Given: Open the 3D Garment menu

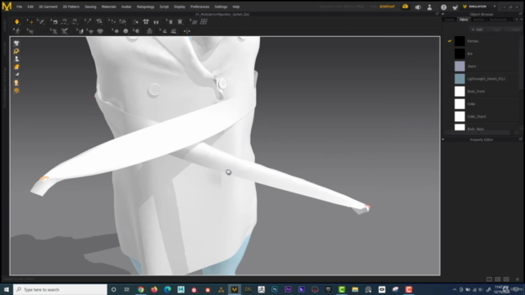Looking at the screenshot, I should point(48,7).
